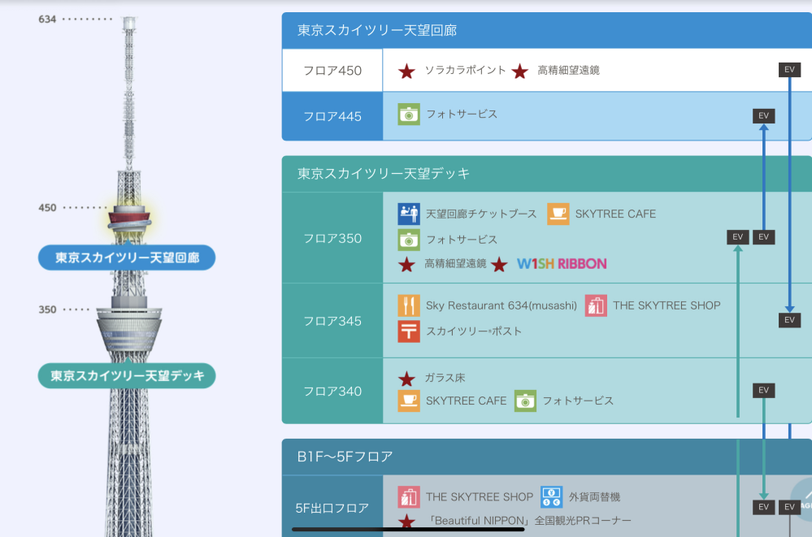This screenshot has width=812, height=537.
Task: Select the 東京スカイツリー天望回廊 section header
Action: pyautogui.click(x=547, y=30)
